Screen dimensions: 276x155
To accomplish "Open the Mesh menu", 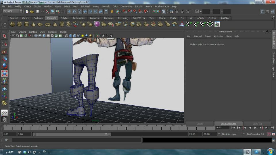I will (x=75, y=6).
